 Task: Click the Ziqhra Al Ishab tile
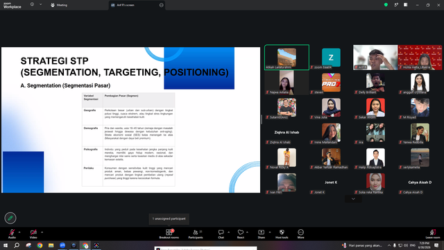pos(287,133)
